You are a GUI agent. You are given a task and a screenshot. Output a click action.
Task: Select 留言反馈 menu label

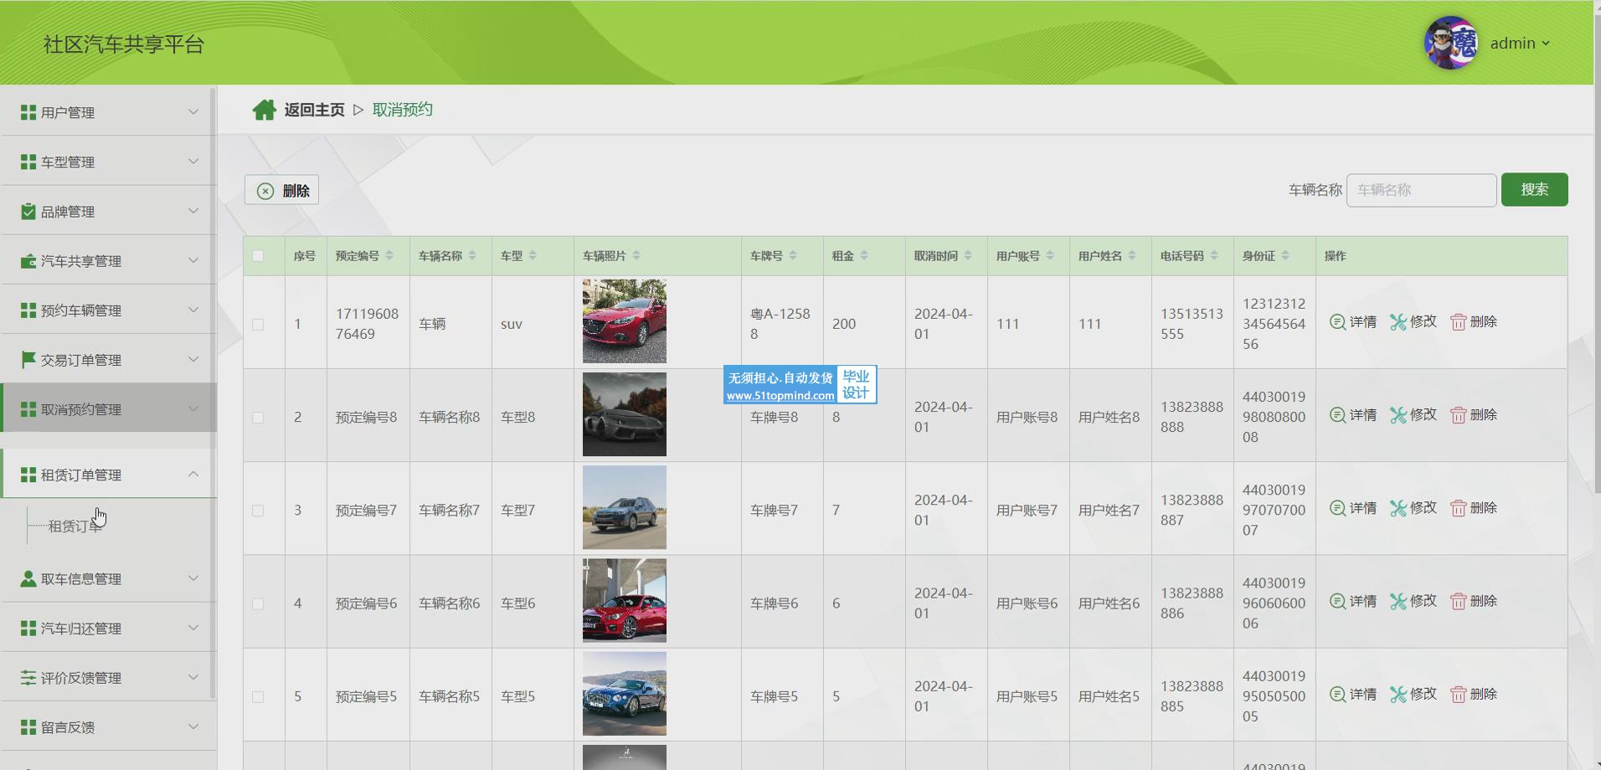click(x=68, y=727)
